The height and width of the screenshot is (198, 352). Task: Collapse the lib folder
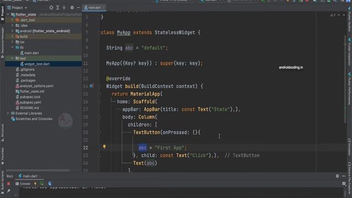point(12,47)
